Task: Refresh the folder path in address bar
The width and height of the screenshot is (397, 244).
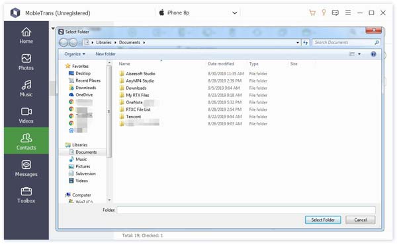Action: 306,42
